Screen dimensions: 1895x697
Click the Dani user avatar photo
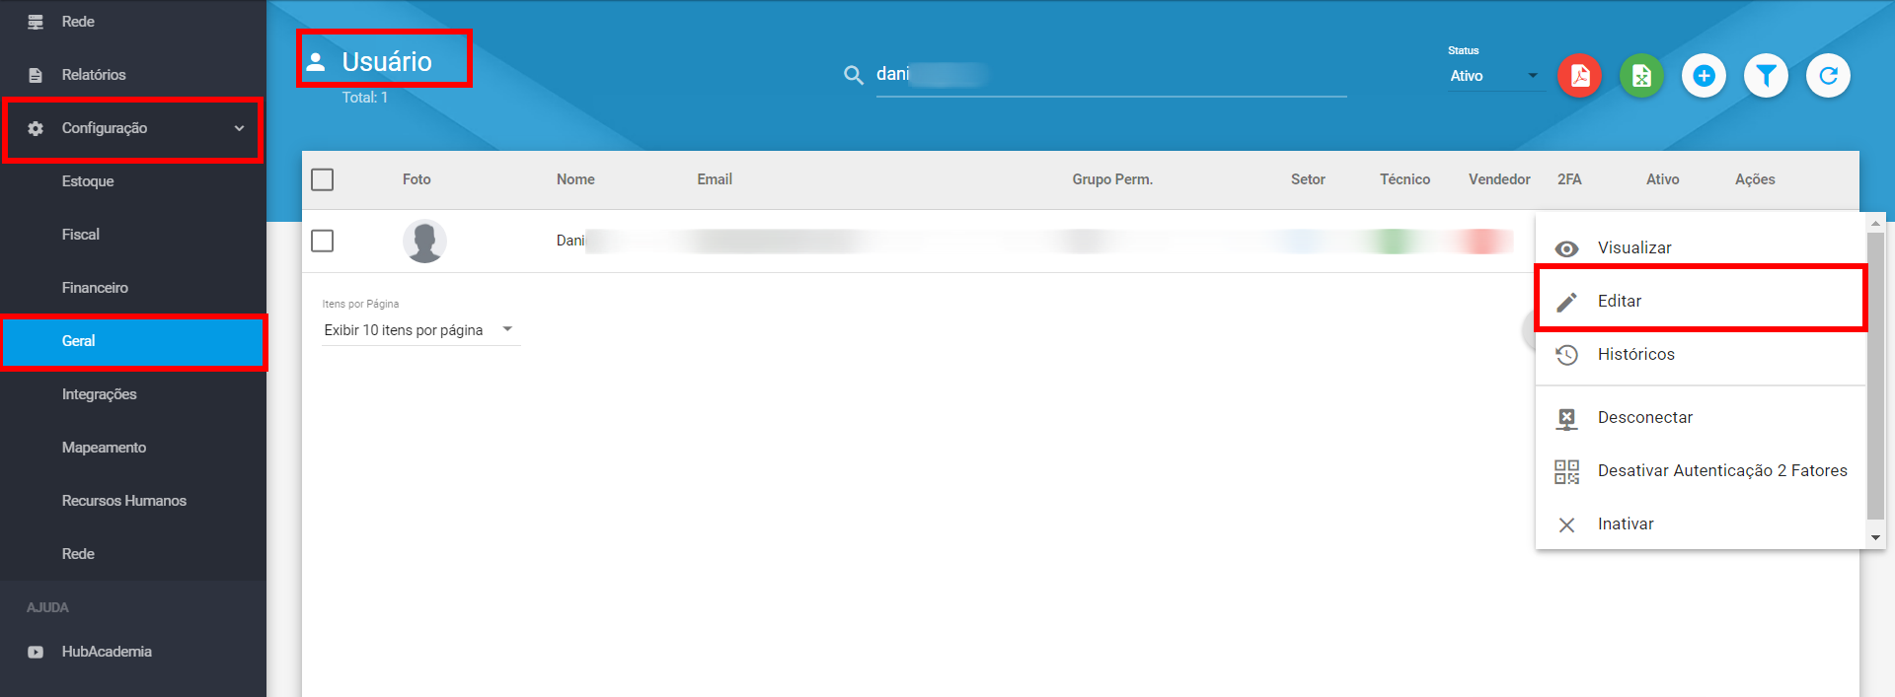click(x=424, y=242)
